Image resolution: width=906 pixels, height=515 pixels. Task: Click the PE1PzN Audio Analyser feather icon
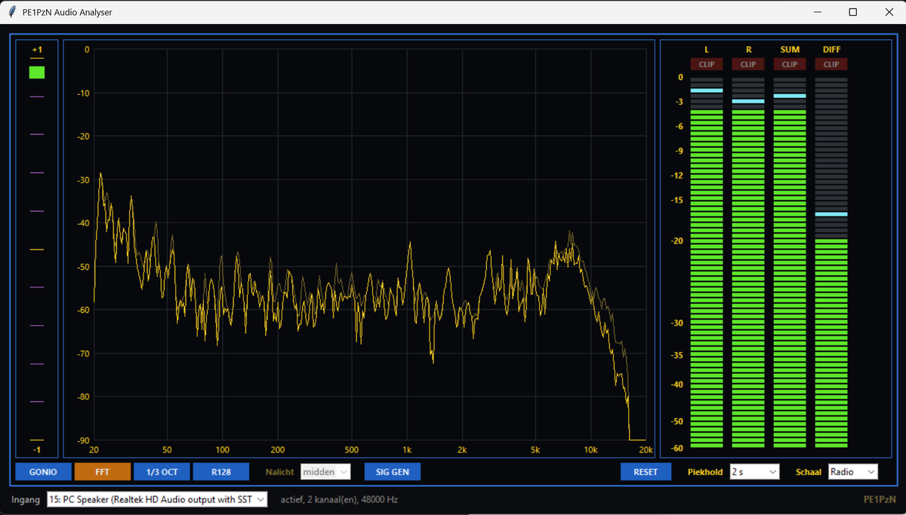click(x=12, y=12)
